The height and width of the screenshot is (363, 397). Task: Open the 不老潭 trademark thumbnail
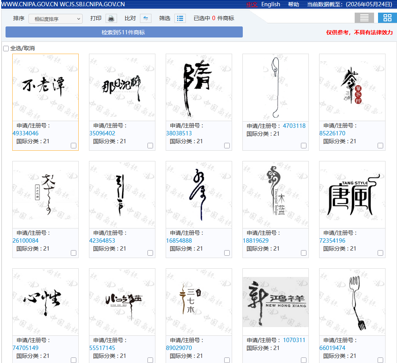pos(45,88)
